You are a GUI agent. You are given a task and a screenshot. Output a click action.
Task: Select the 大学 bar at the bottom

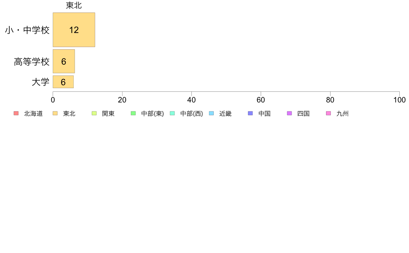[x=63, y=82]
